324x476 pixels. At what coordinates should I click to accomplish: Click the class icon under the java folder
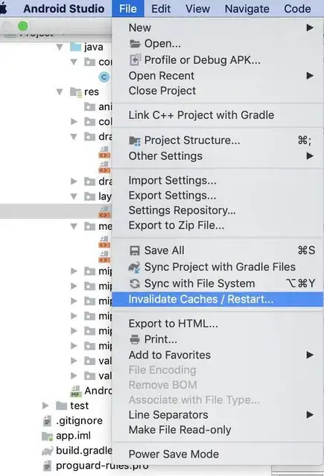(104, 77)
